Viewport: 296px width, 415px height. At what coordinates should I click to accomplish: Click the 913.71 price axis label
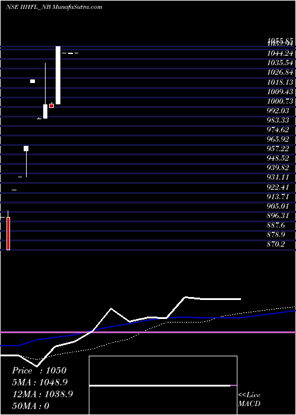[x=278, y=197]
